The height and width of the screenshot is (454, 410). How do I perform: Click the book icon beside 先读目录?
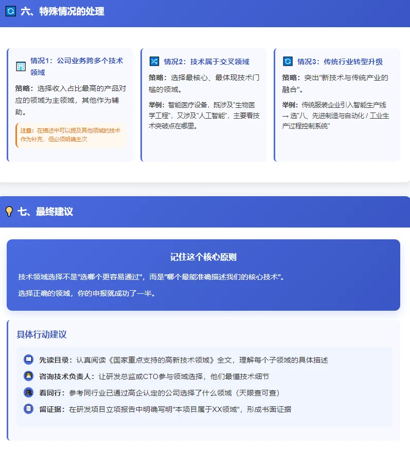[28, 360]
